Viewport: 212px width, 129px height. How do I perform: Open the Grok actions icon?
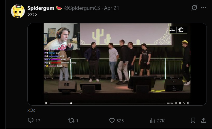point(194,8)
